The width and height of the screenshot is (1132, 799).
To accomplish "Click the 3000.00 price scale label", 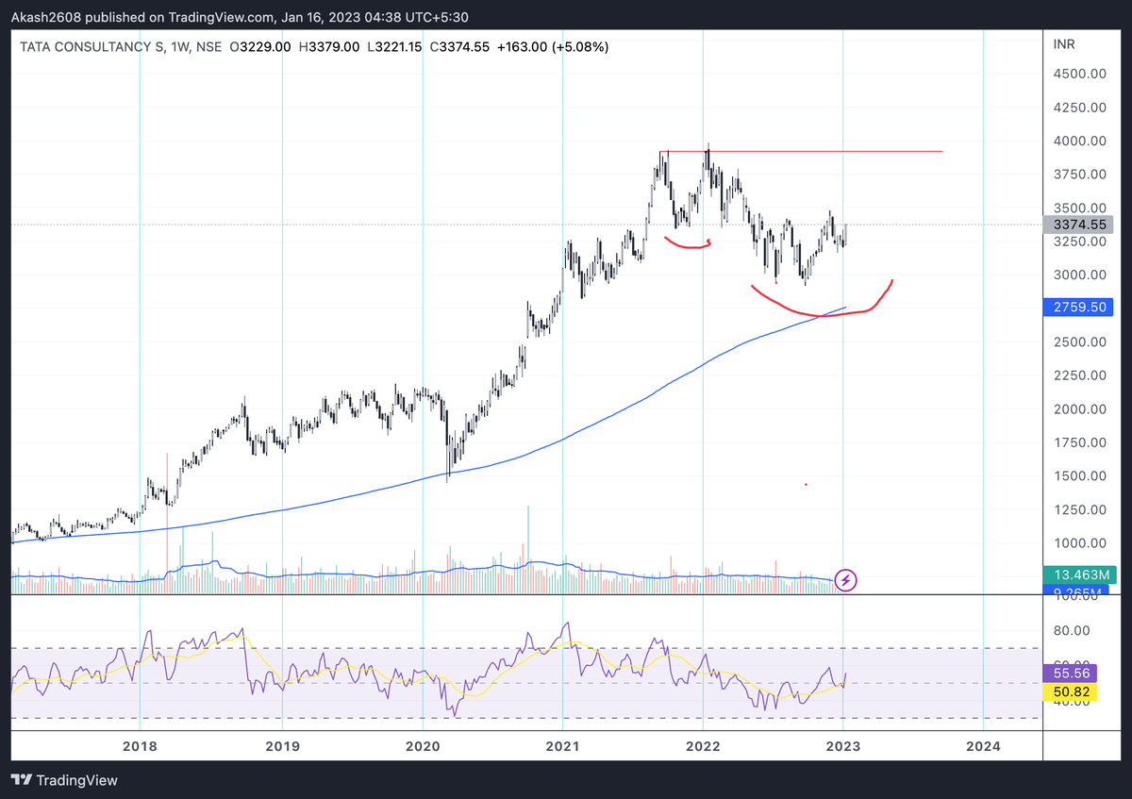I will point(1079,275).
